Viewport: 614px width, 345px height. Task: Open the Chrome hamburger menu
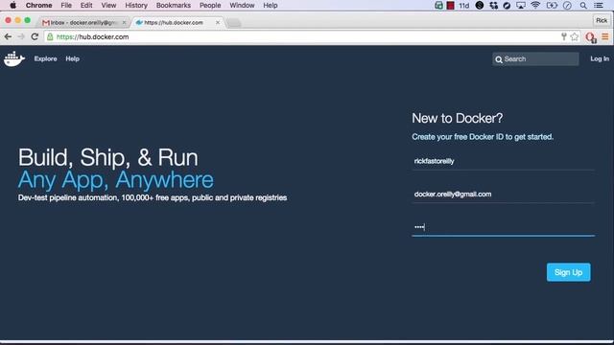coord(605,36)
